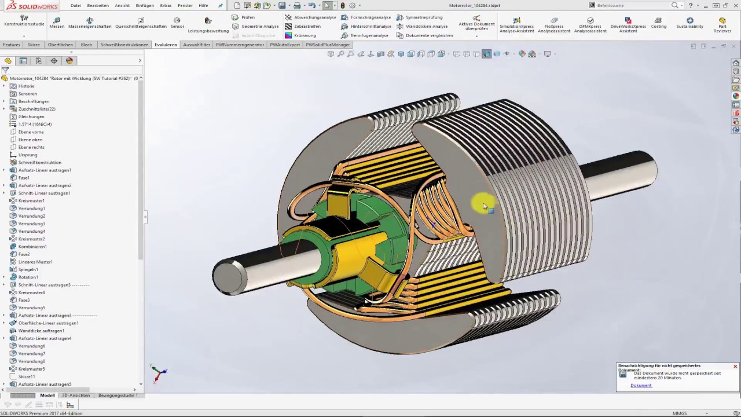
Task: Open the Dokument link in the notification
Action: pyautogui.click(x=640, y=385)
